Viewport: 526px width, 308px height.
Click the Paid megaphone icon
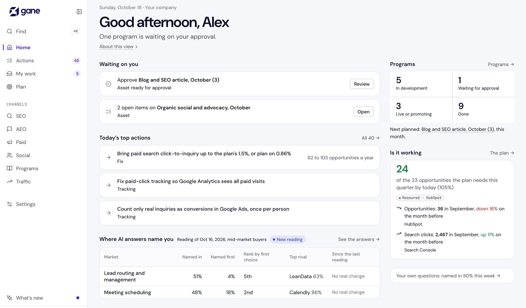point(10,142)
